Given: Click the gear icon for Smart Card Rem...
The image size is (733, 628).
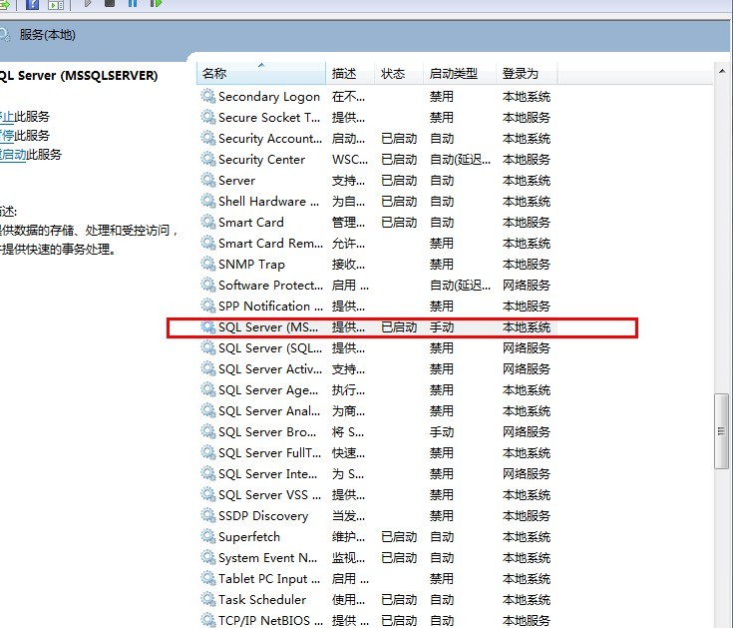Looking at the screenshot, I should [208, 244].
